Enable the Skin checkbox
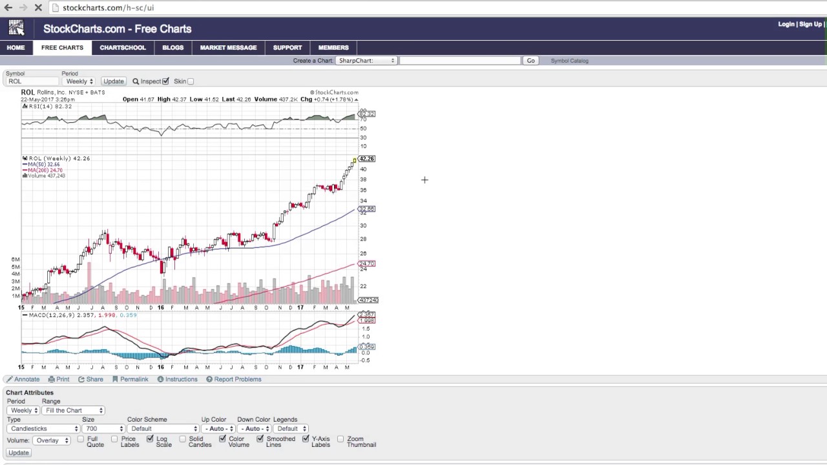Viewport: 827px width, 465px height. [x=191, y=81]
